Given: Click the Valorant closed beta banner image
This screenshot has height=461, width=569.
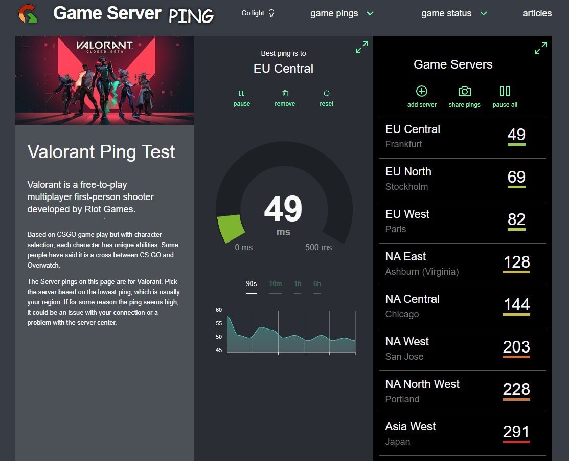Looking at the screenshot, I should (x=104, y=80).
